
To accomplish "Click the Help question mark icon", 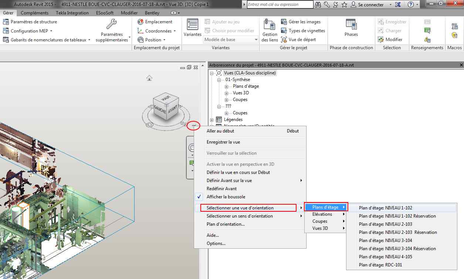I will click(x=411, y=4).
